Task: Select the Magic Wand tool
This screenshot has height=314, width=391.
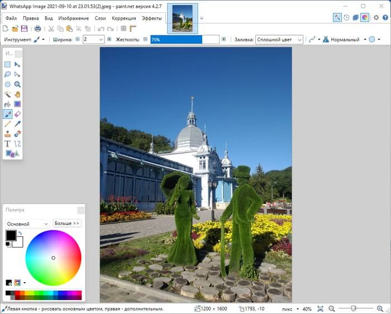Action: [x=8, y=94]
